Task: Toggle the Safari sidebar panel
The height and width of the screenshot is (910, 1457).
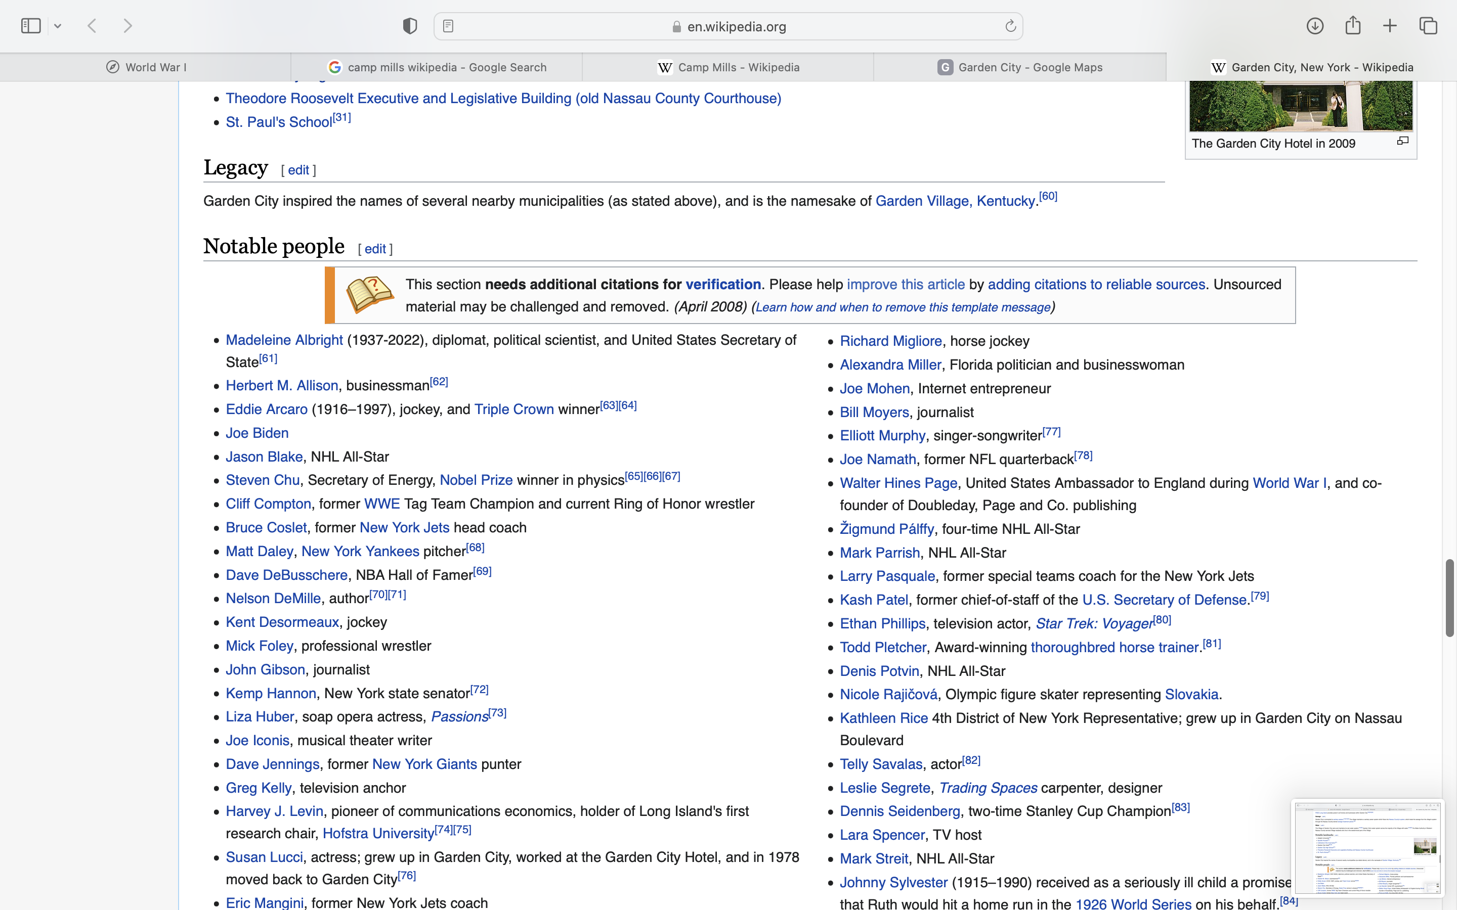Action: 31,26
